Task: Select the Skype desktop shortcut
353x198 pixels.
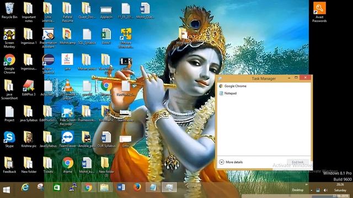Action: tap(9, 139)
